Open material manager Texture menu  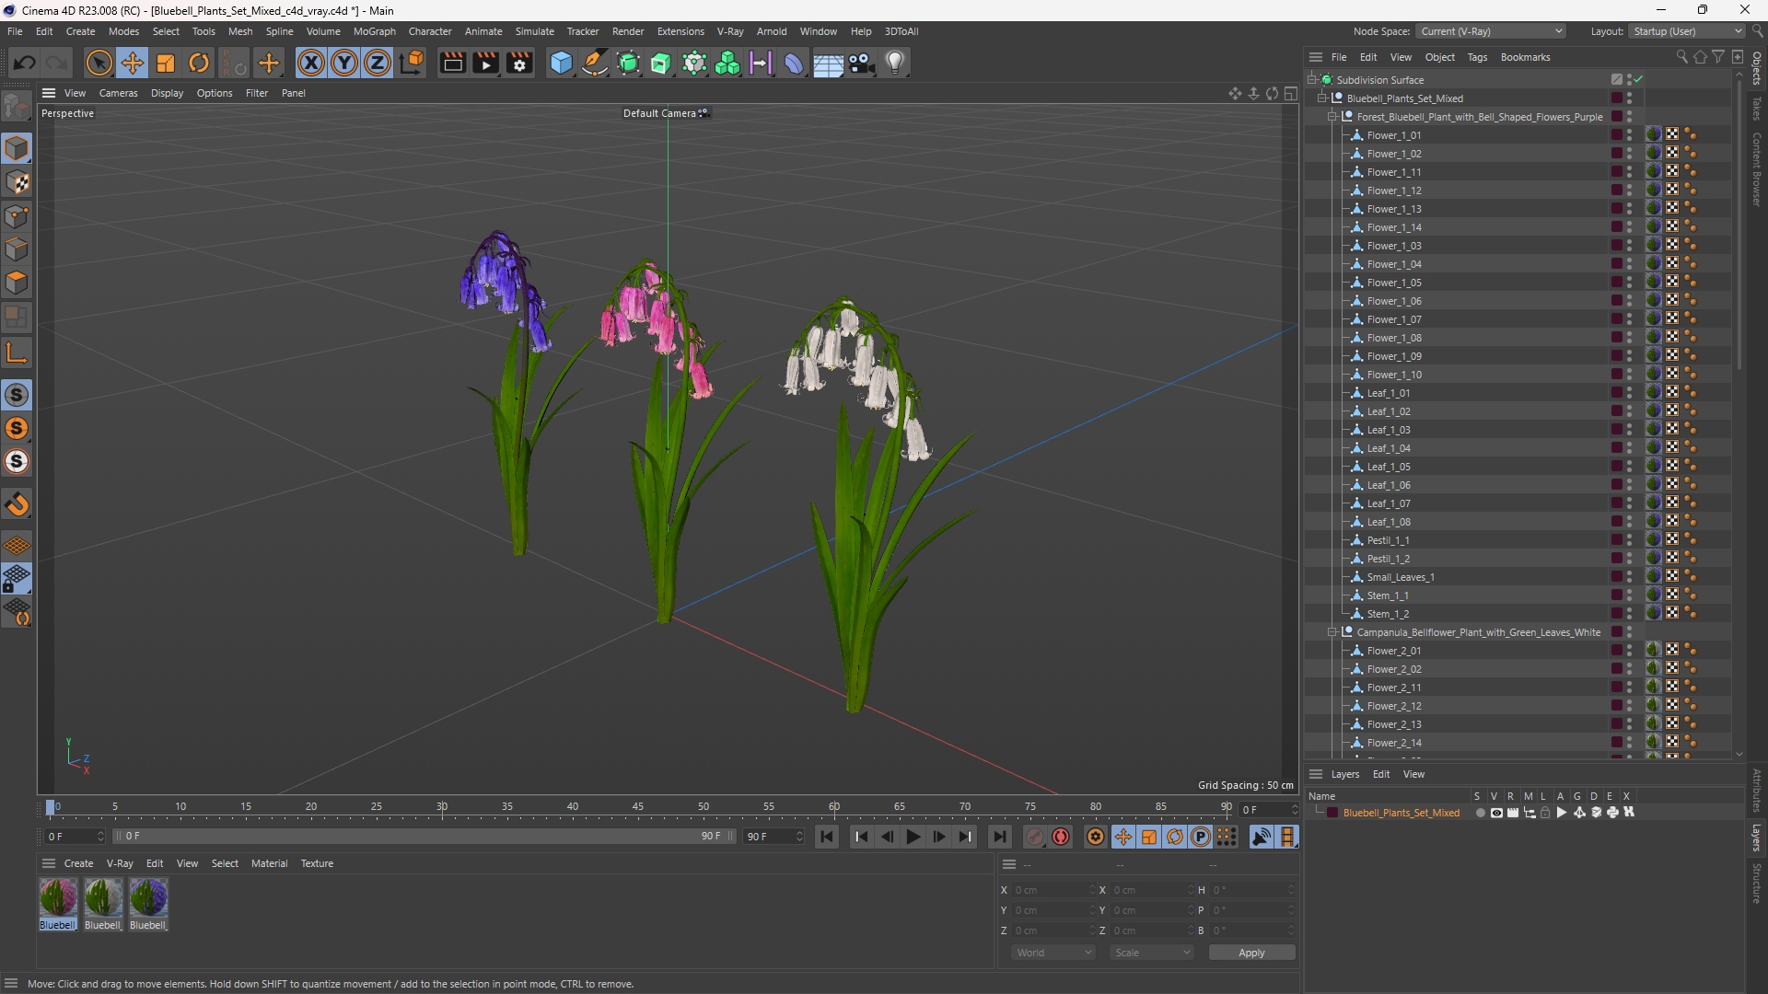click(x=317, y=863)
